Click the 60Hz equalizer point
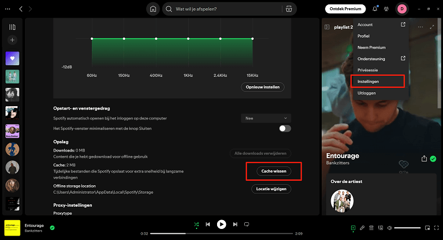Viewport: 443px width, 240px height. (x=92, y=39)
